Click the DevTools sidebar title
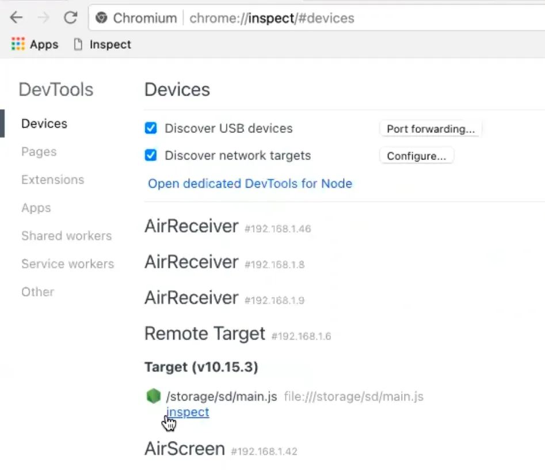 pyautogui.click(x=56, y=89)
